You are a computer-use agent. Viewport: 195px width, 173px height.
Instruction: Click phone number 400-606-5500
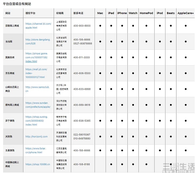(x=82, y=73)
